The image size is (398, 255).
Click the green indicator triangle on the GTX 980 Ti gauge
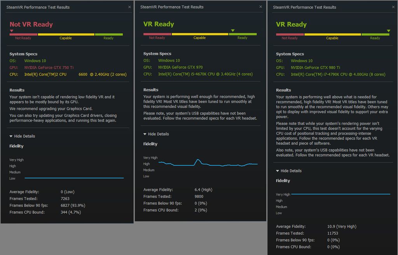coord(389,30)
